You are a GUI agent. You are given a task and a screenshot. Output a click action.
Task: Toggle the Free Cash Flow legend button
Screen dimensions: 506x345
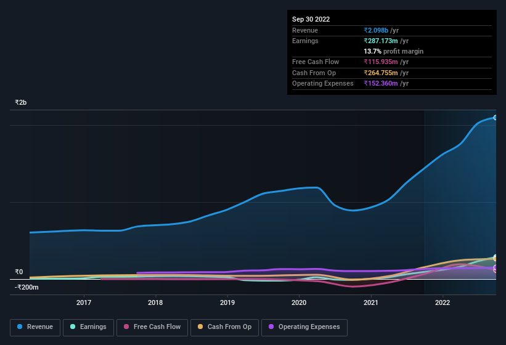click(x=152, y=327)
